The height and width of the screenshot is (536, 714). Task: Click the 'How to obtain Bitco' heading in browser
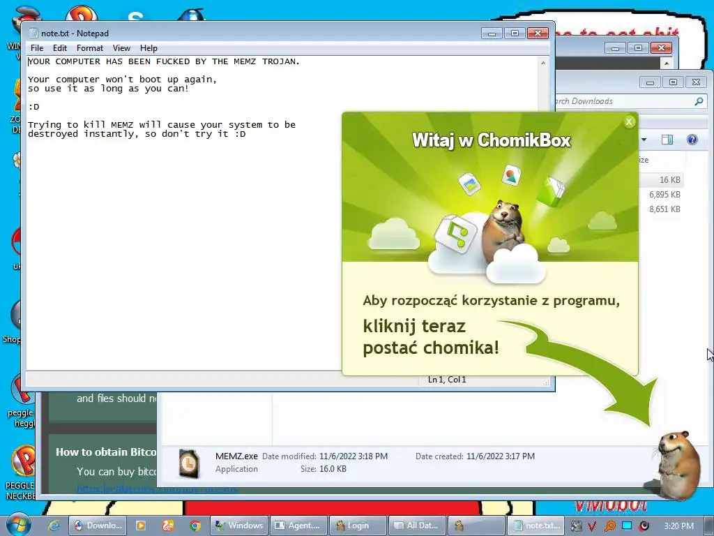[x=106, y=452]
